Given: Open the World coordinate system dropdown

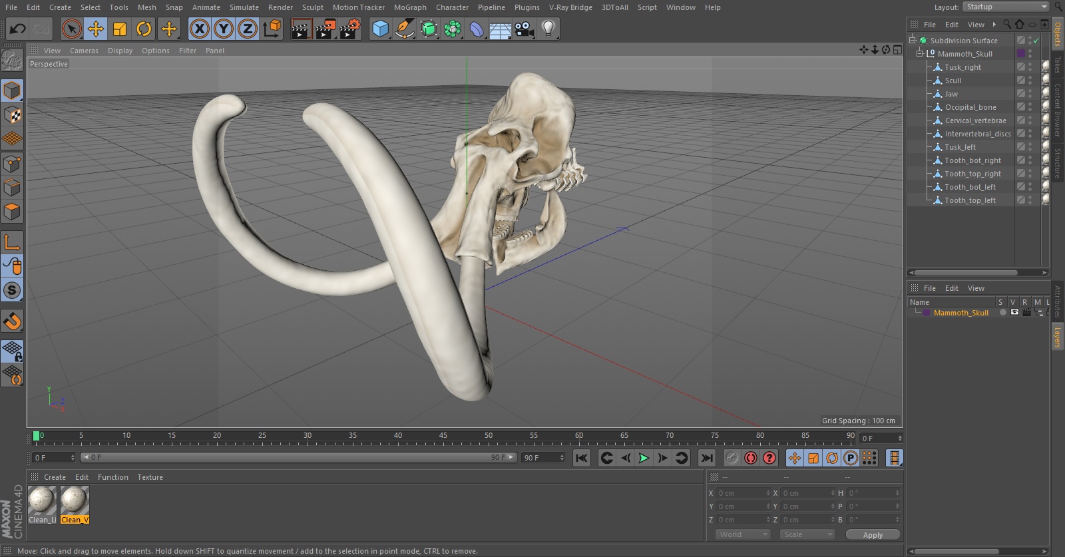Looking at the screenshot, I should (x=743, y=534).
